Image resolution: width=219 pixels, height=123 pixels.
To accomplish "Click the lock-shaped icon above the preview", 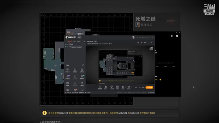I will pyautogui.click(x=142, y=43).
